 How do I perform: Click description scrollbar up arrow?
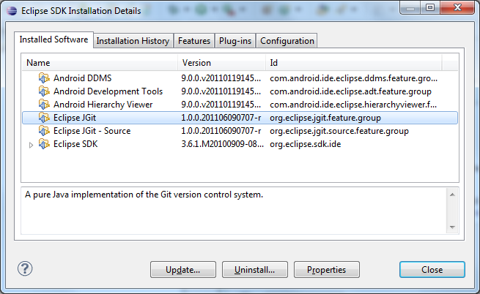click(452, 195)
